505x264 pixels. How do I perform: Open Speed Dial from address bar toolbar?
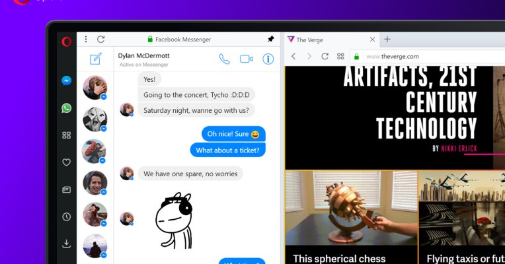click(340, 56)
